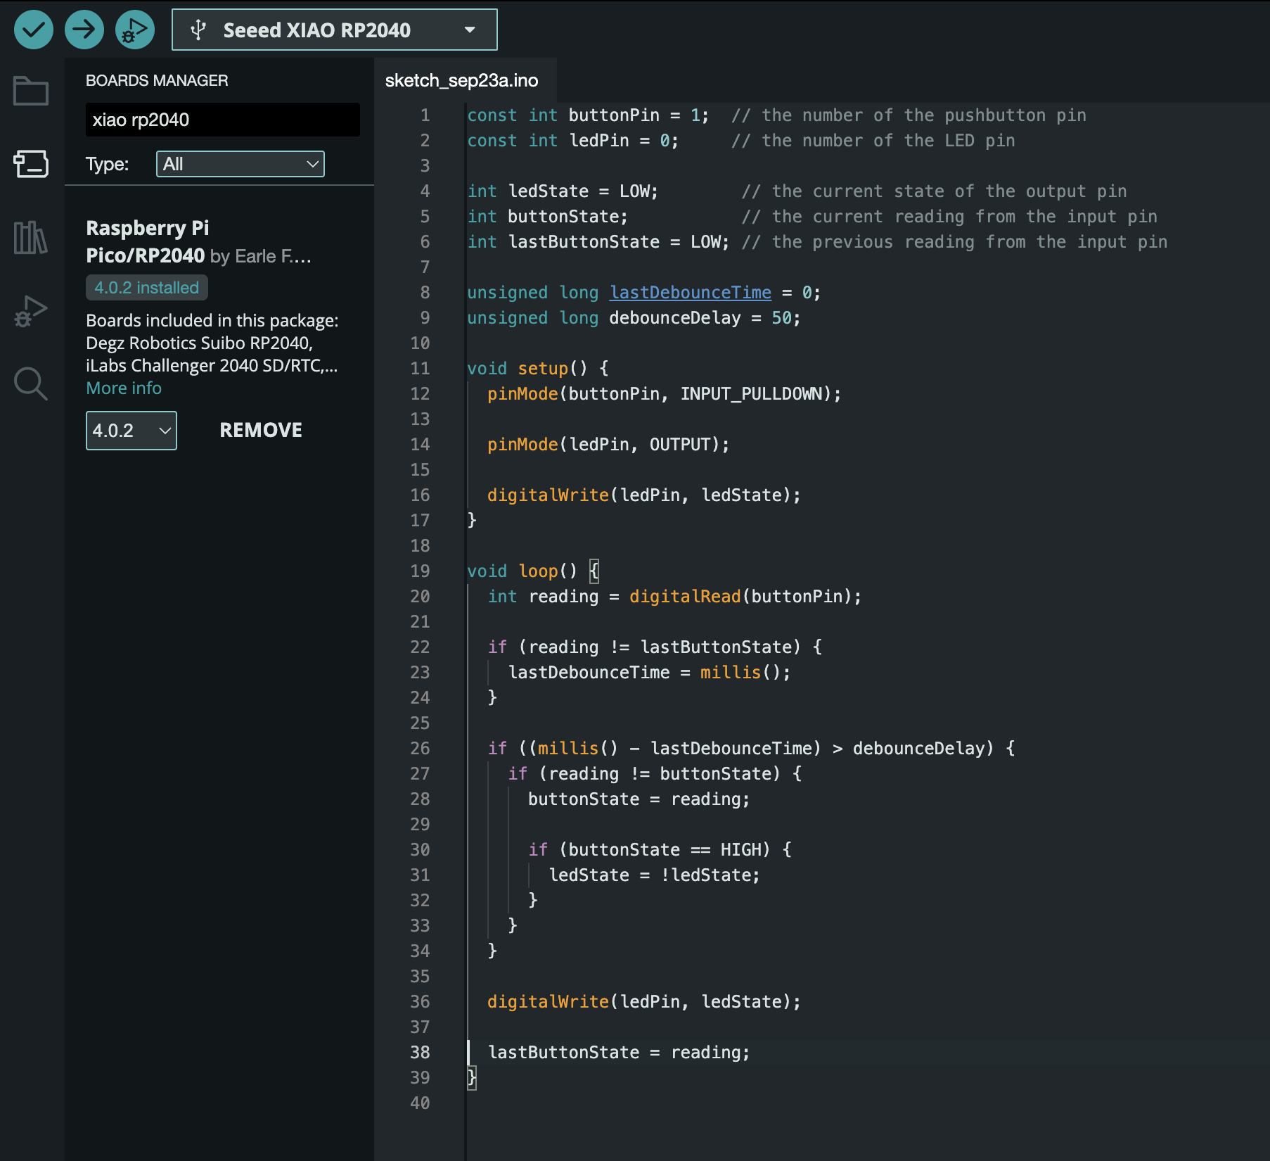This screenshot has height=1161, width=1270.
Task: Open the Debug sidebar panel icon
Action: [x=31, y=310]
